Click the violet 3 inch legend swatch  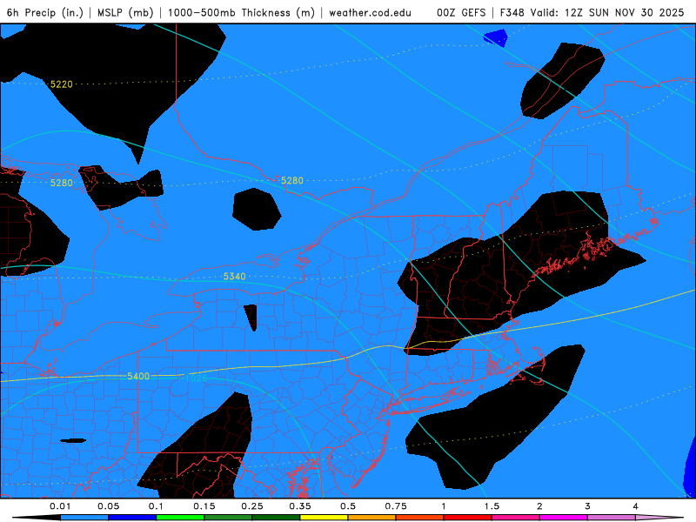(x=612, y=518)
